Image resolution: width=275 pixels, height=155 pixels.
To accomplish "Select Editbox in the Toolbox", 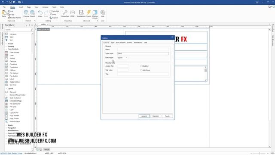I will [12, 70].
